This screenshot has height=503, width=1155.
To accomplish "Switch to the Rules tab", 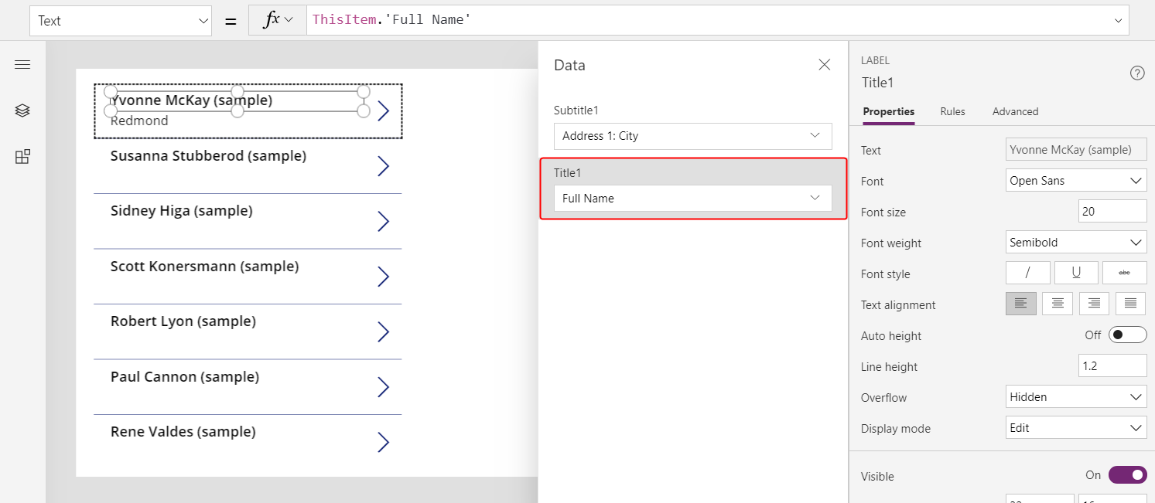I will click(x=952, y=111).
